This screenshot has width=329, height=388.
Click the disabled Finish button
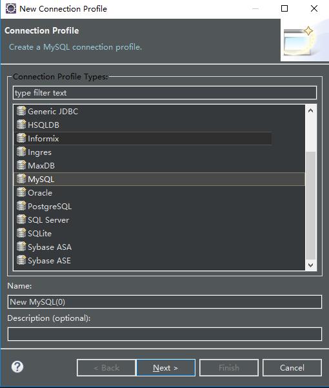pyautogui.click(x=229, y=368)
